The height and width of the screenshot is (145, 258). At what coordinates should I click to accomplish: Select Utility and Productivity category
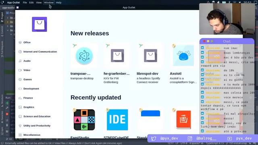tap(37, 126)
